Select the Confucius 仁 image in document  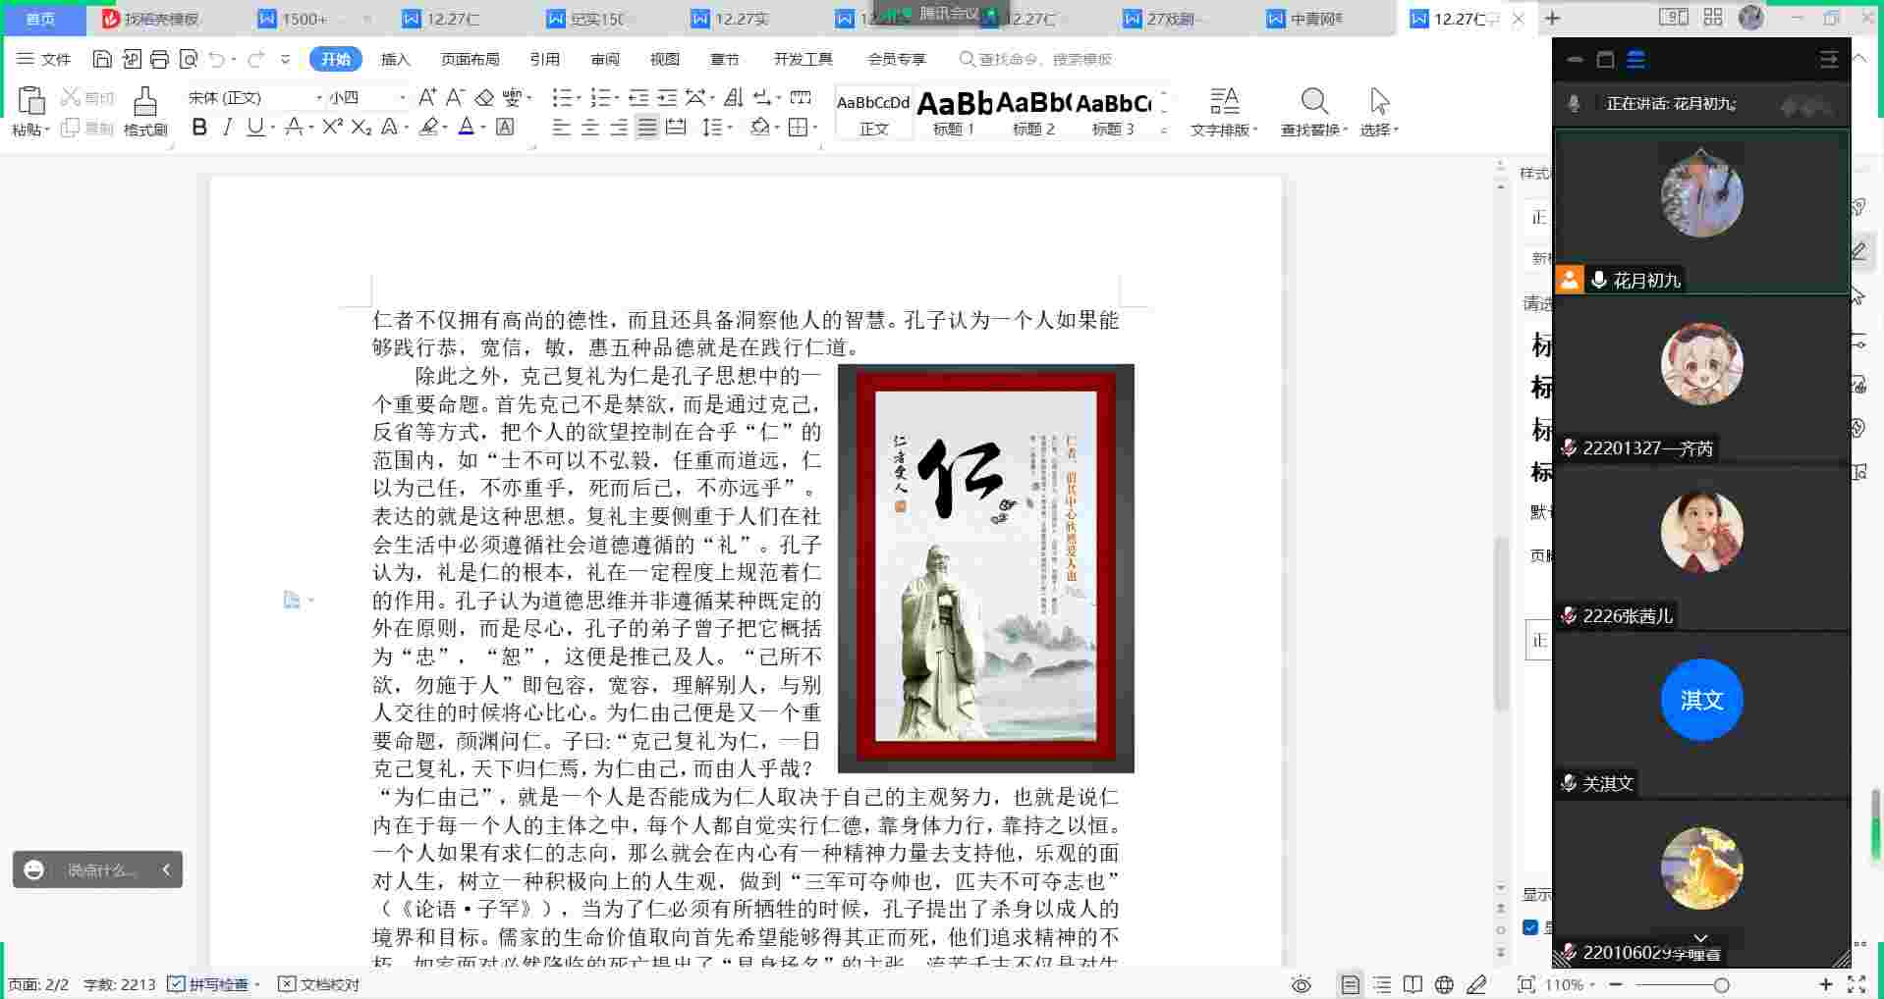[985, 568]
